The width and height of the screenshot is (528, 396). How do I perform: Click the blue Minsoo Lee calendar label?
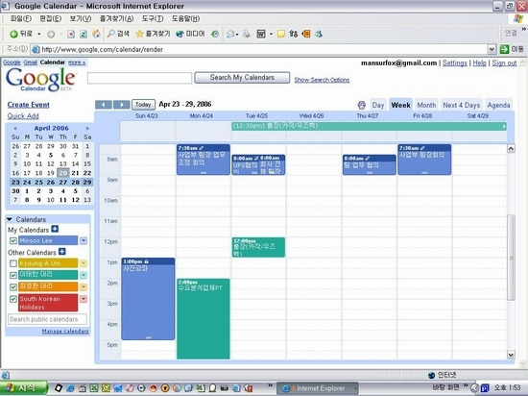click(x=48, y=240)
